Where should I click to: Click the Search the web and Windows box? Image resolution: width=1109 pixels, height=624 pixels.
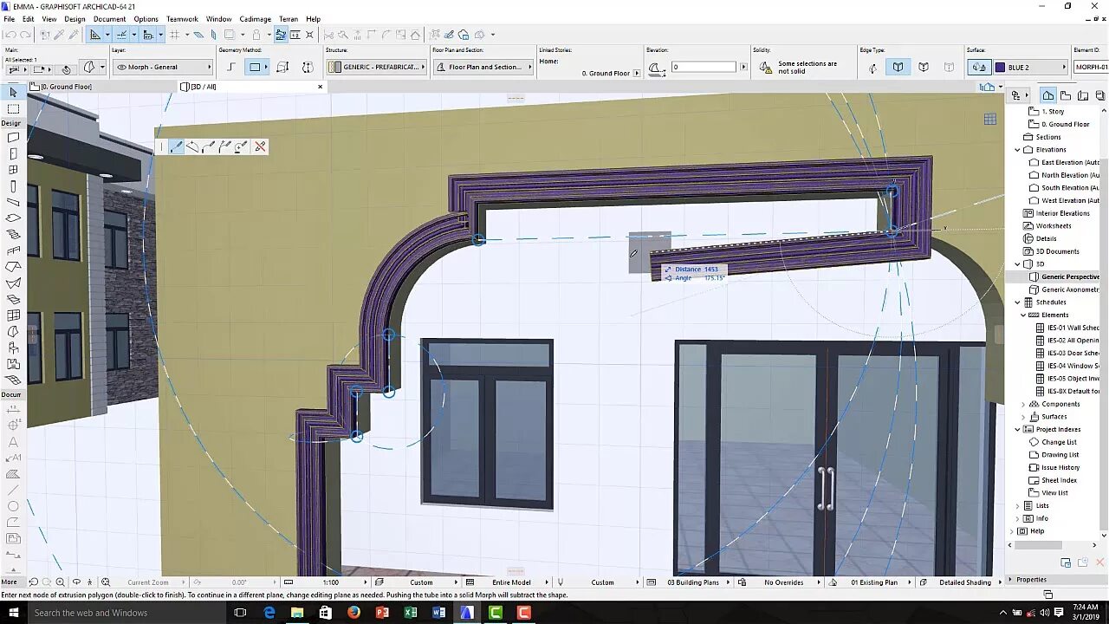tap(128, 613)
